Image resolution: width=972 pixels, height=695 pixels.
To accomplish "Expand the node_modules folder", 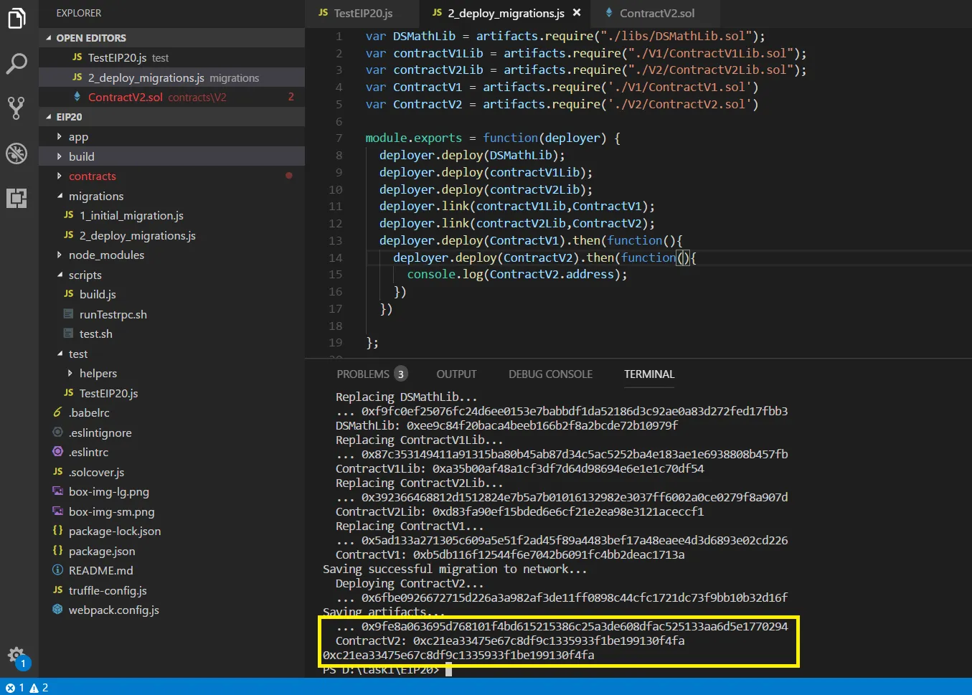I will [60, 255].
